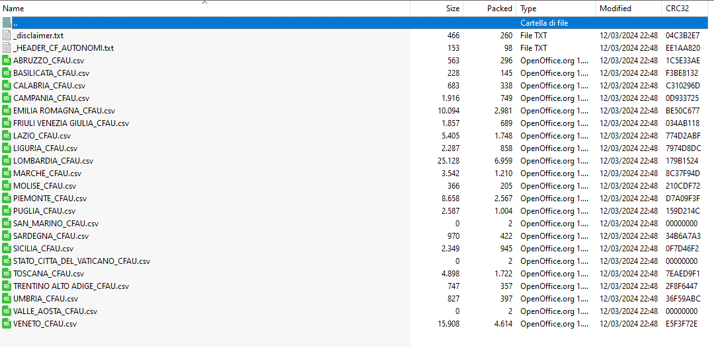Select the TRENTINO ALTO ADIGE_CFAU.csv entry
Screen dimensions: 714x347
(71, 286)
